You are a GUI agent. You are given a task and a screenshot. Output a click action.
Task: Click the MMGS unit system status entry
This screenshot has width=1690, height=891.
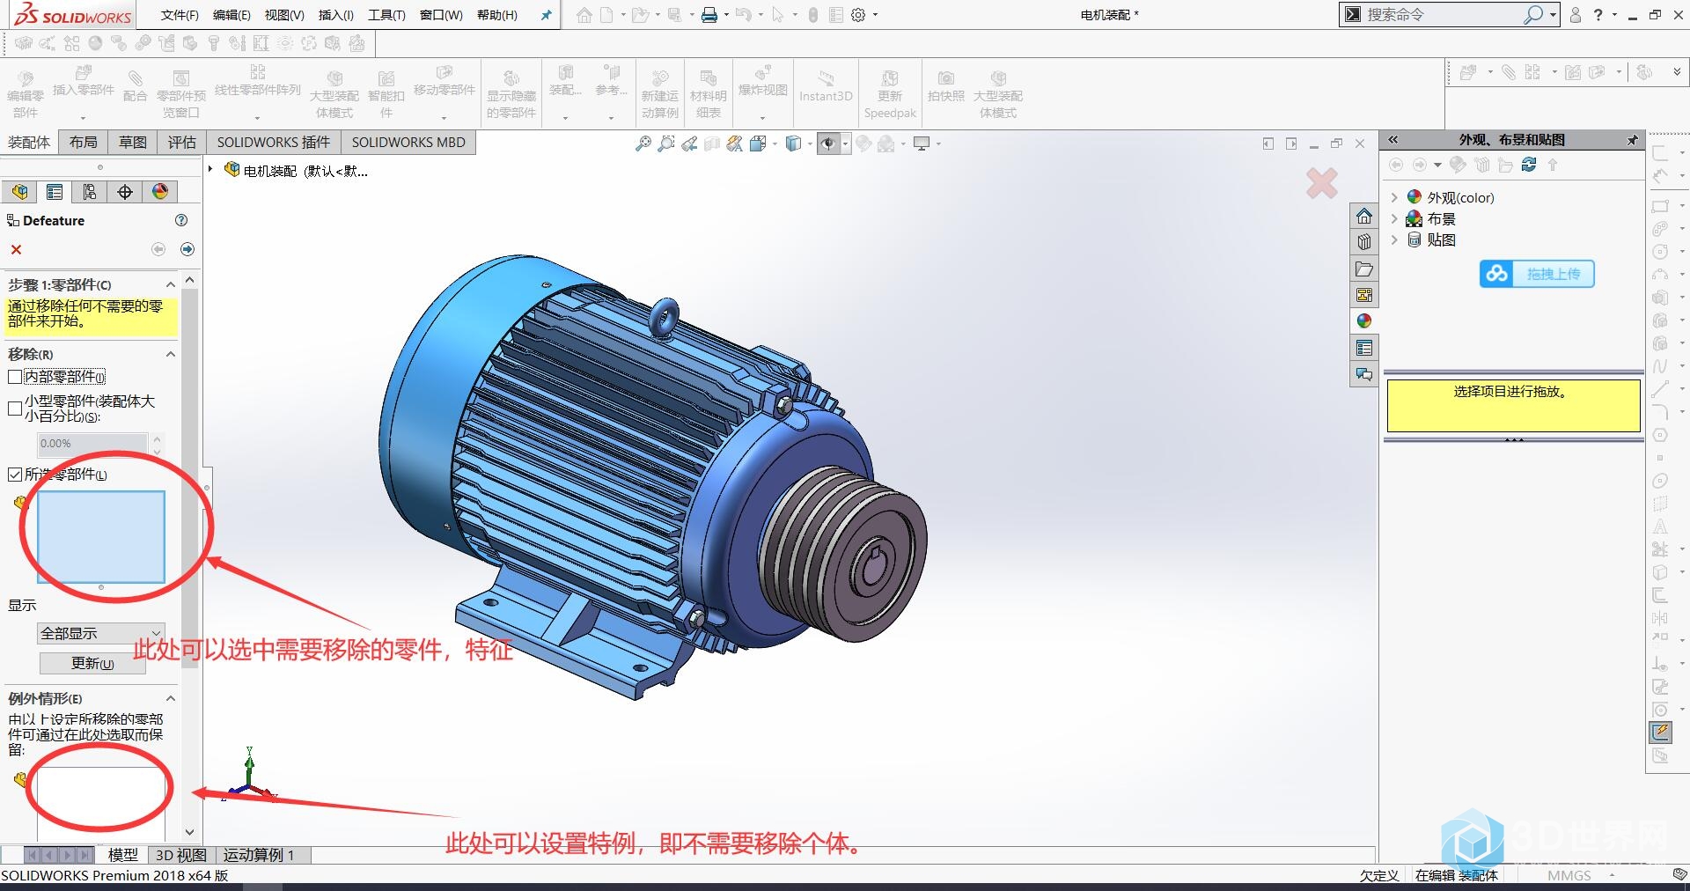(1569, 875)
